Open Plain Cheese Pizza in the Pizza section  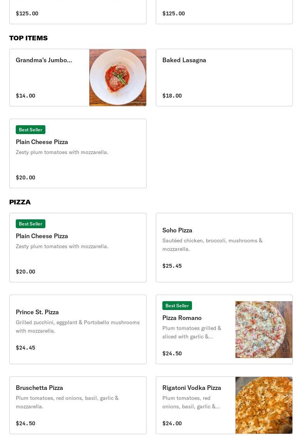[42, 236]
